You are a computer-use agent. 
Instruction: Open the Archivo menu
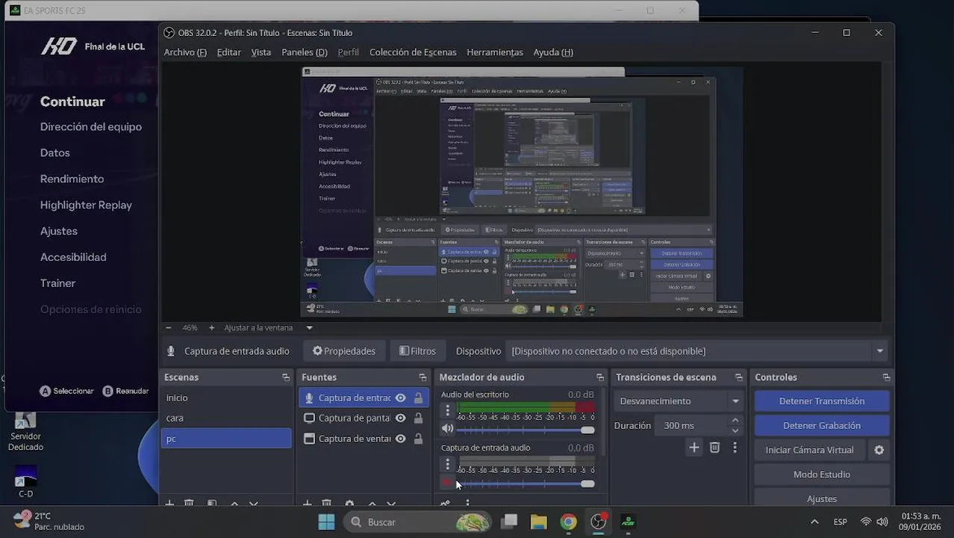click(x=185, y=52)
